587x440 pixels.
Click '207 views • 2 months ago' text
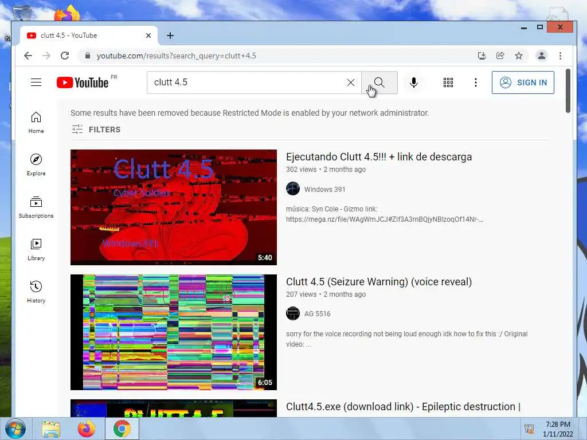[326, 294]
